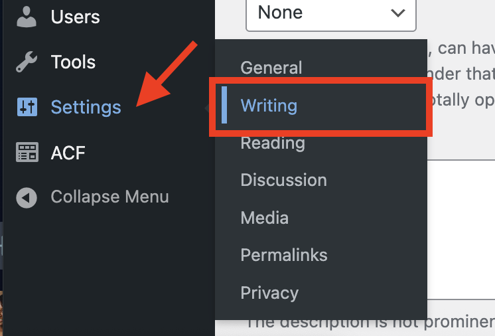
Task: Click the ACF grid icon
Action: 27,153
